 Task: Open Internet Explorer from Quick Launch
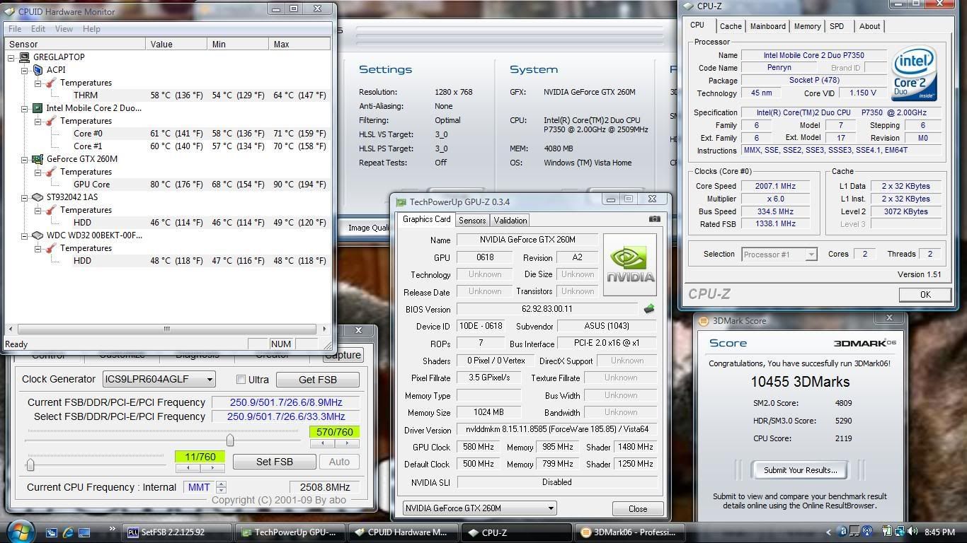pos(68,532)
